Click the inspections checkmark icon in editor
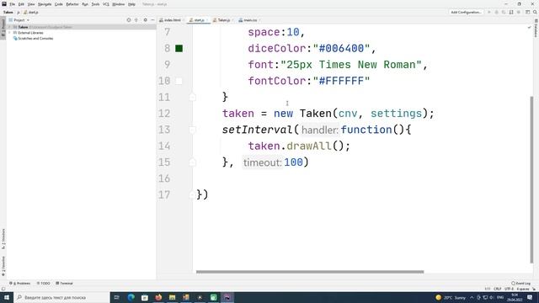Screen dimensions: 539x303 pos(529,27)
